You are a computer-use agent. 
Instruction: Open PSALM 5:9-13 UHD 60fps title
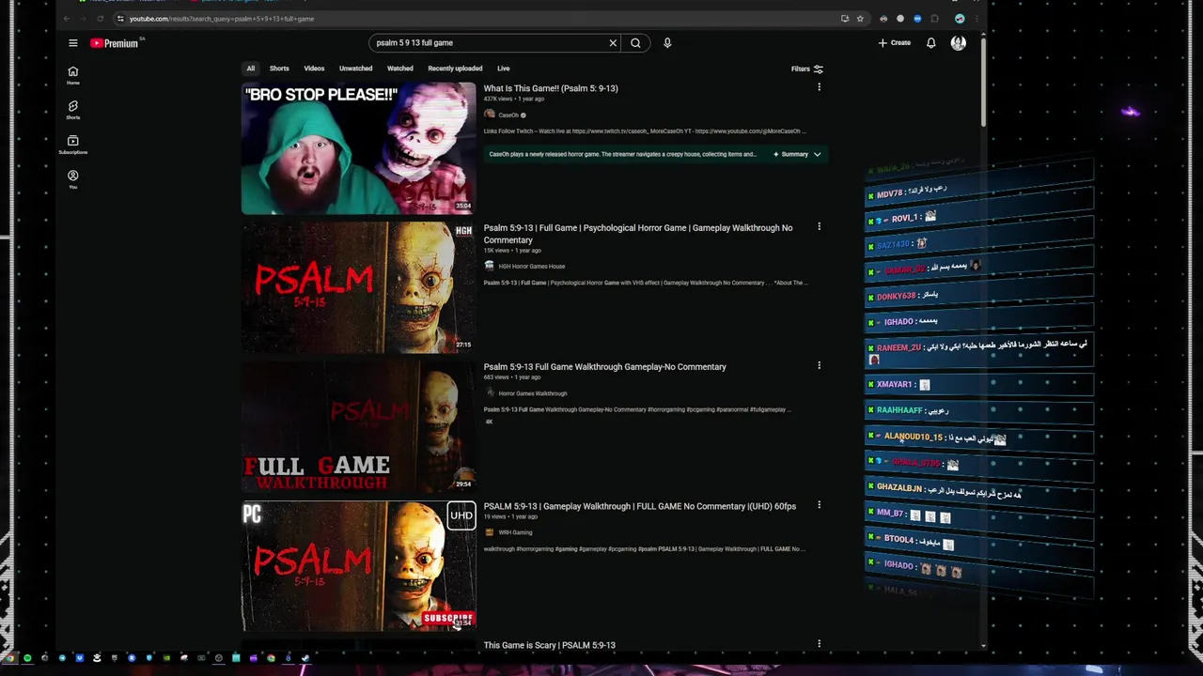pyautogui.click(x=639, y=506)
